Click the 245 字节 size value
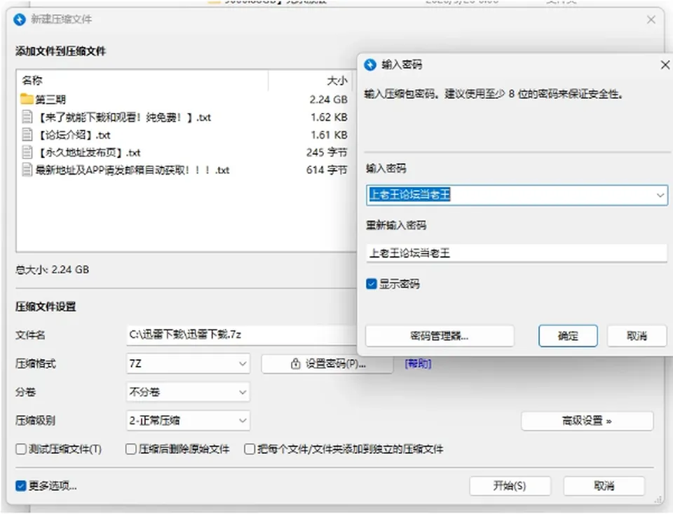 coord(327,152)
